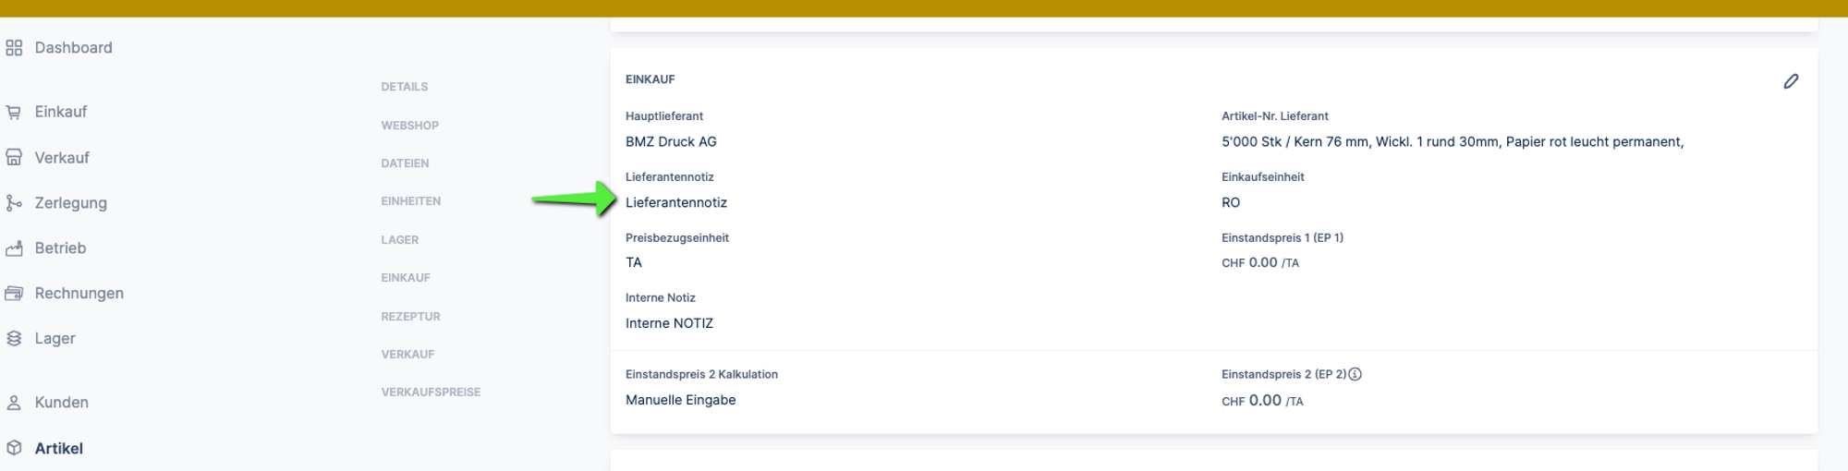Edit the Einkauf section via pencil icon
1848x471 pixels.
coord(1791,81)
